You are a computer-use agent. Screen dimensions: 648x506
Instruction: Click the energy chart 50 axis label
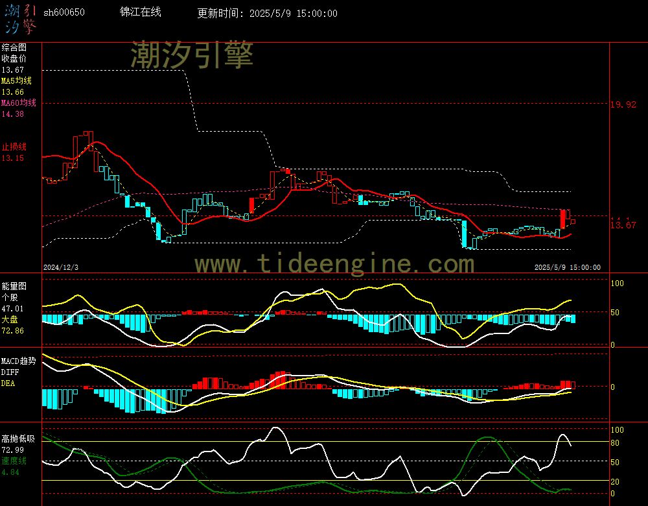tap(615, 313)
